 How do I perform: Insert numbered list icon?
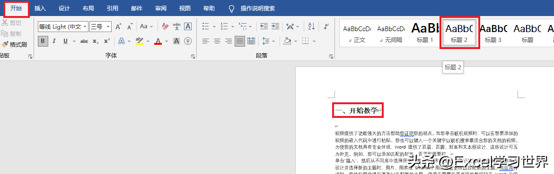[224, 26]
